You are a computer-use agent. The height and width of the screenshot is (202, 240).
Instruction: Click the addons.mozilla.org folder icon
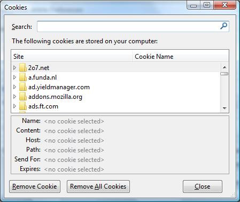23,97
